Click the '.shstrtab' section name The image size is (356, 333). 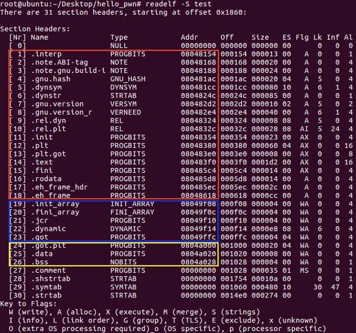[x=51, y=279]
